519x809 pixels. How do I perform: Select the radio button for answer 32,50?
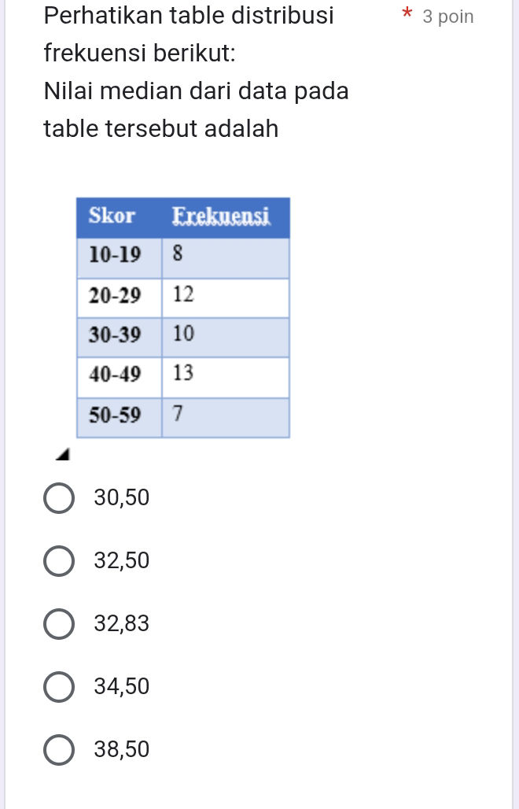(59, 560)
